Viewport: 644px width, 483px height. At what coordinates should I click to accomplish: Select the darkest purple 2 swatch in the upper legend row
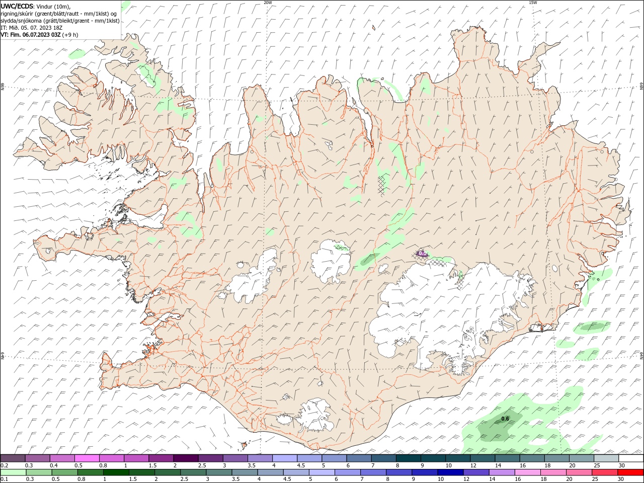coord(185,458)
